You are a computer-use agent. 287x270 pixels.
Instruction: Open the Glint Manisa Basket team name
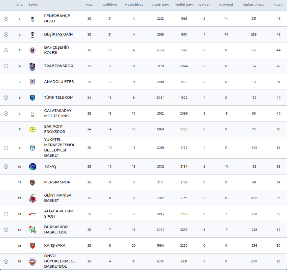[x=58, y=198]
